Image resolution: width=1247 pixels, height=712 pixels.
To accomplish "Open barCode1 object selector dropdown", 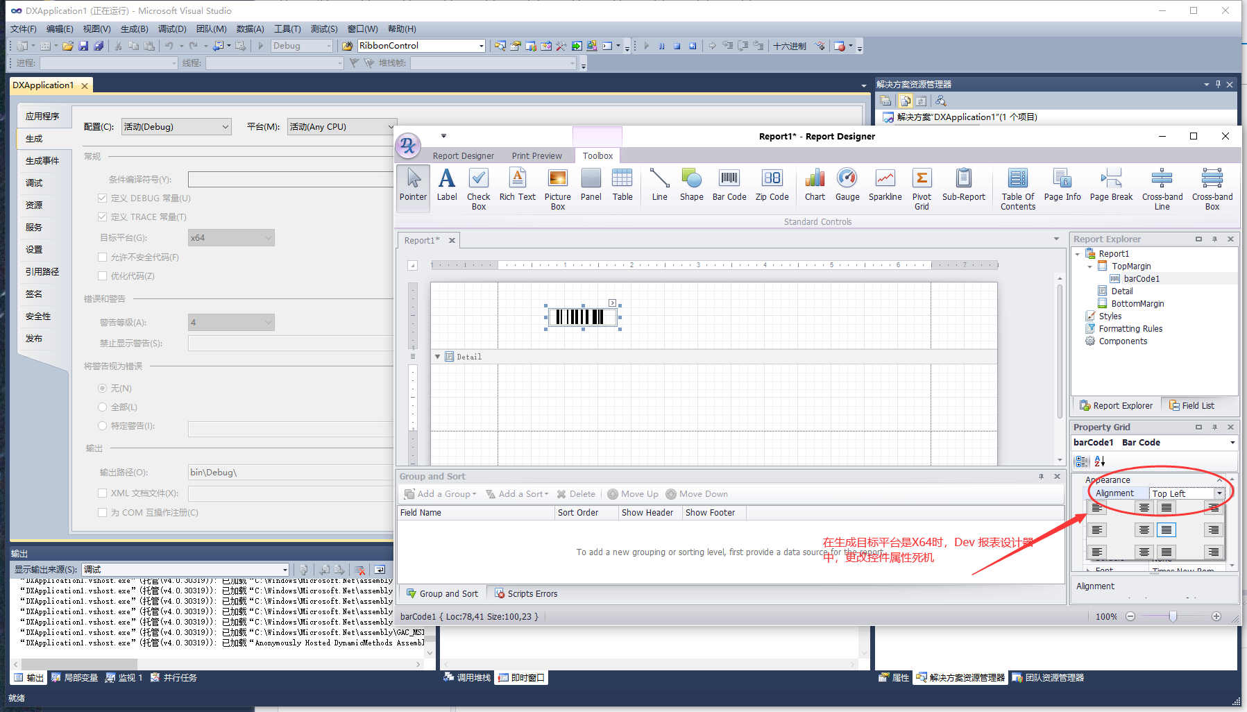I will 1232,443.
